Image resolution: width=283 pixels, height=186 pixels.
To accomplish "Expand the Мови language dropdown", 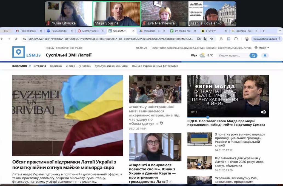I will [262, 48].
